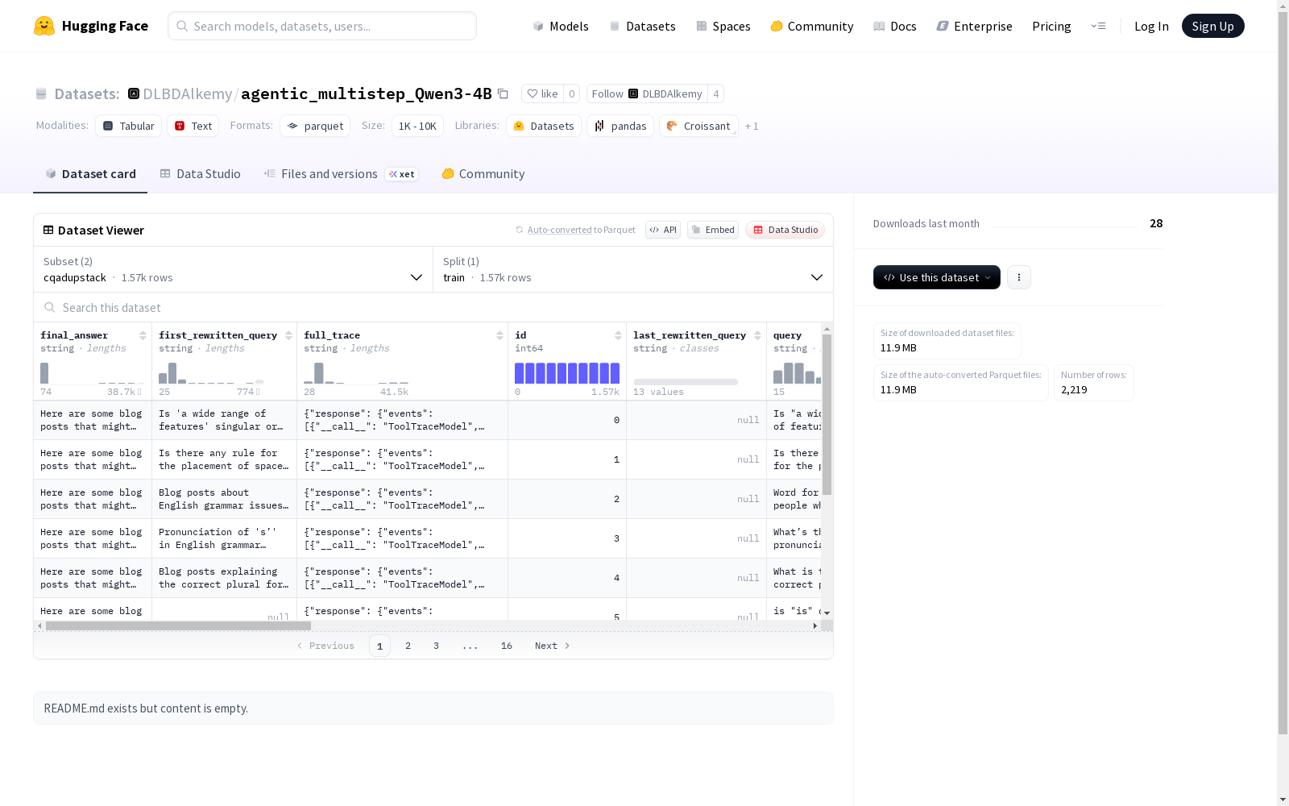Click the like count 0 badge
This screenshot has height=806, width=1289.
coord(571,93)
